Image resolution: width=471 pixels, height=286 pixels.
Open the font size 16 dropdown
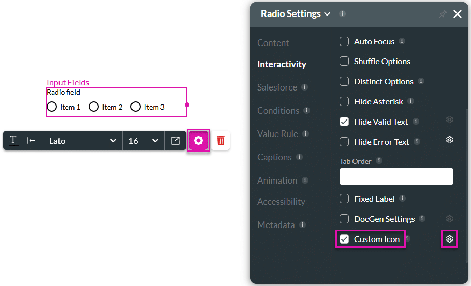tap(143, 141)
